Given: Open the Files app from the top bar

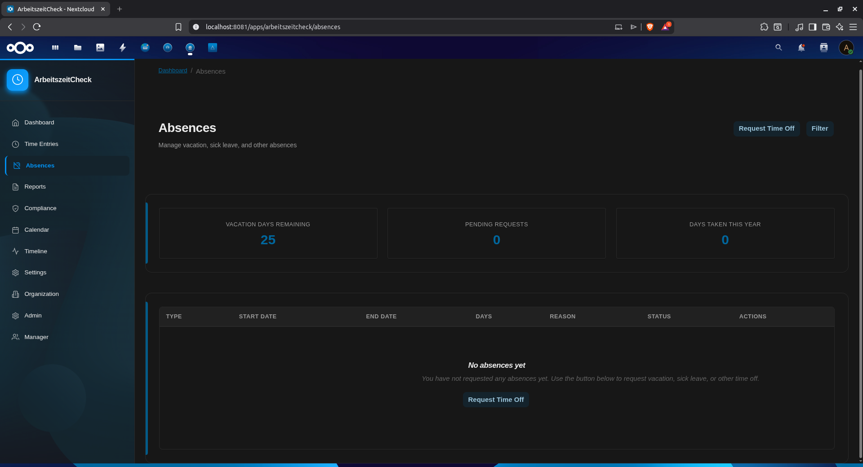Looking at the screenshot, I should 77,48.
